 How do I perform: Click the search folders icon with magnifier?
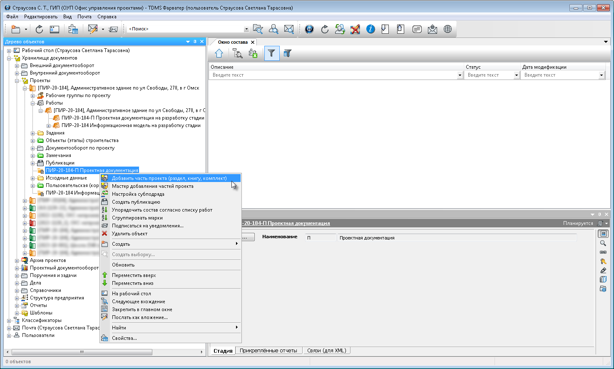pyautogui.click(x=258, y=29)
